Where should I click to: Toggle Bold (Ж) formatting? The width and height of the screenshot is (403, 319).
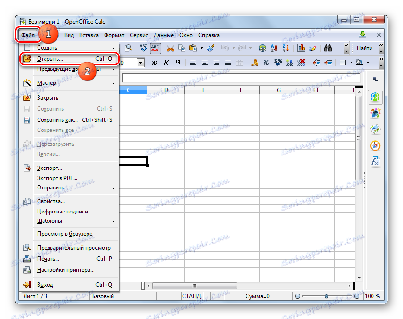pos(154,63)
